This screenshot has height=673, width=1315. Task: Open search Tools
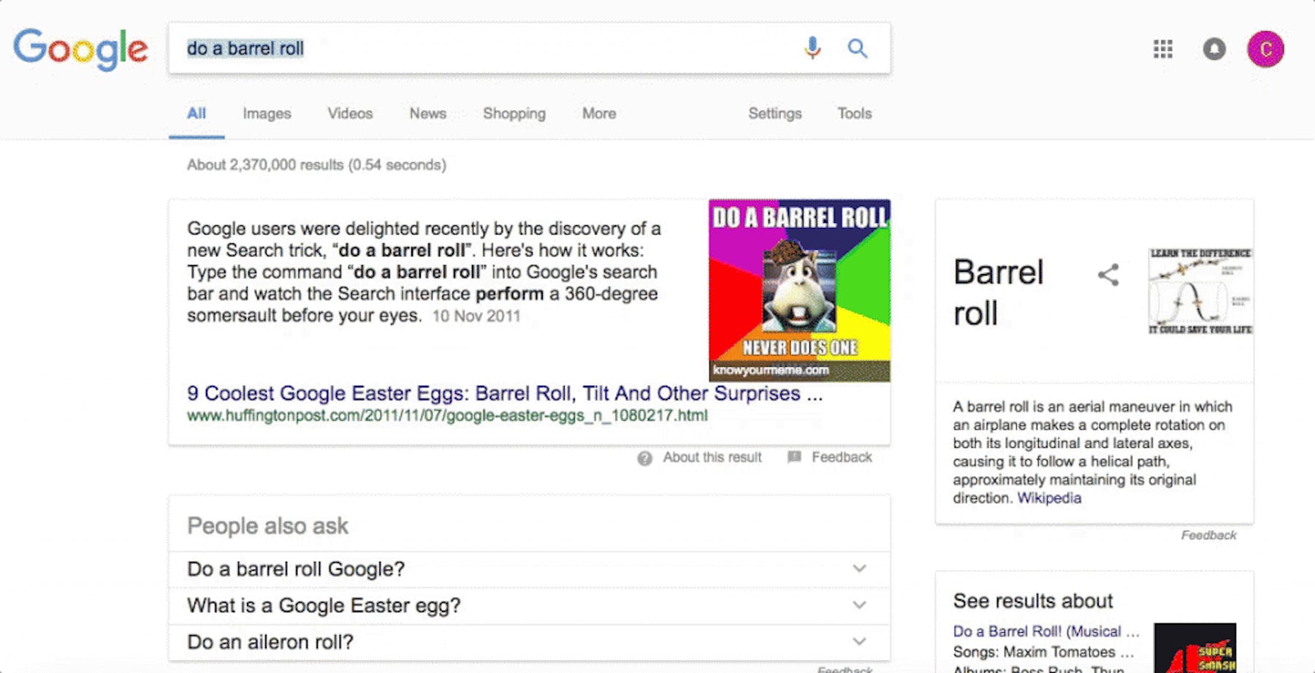(x=854, y=113)
